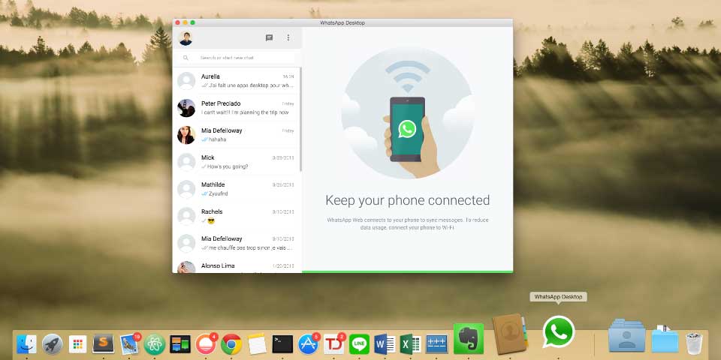Open the Mia Defelloway chat saying hahaha
Viewport: 721px width, 360px height.
tap(237, 135)
